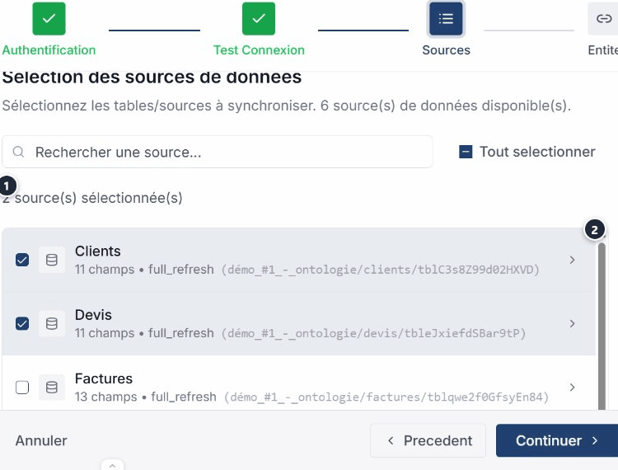Go to the Test Connexion step label

point(259,49)
